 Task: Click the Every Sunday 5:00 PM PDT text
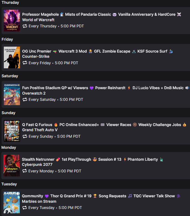tap(54, 136)
